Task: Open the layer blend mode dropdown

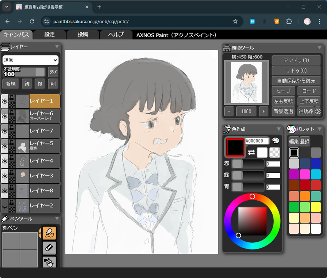Action: coord(30,60)
